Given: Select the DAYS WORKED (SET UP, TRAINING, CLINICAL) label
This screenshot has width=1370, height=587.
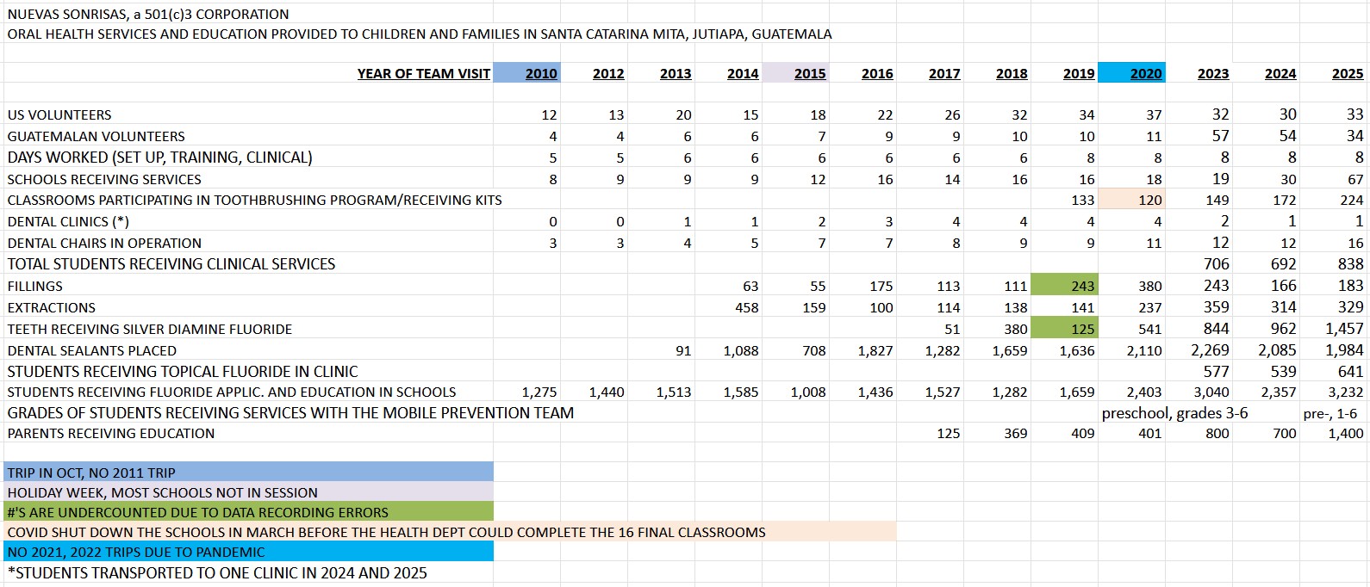Looking at the screenshot, I should (x=159, y=158).
